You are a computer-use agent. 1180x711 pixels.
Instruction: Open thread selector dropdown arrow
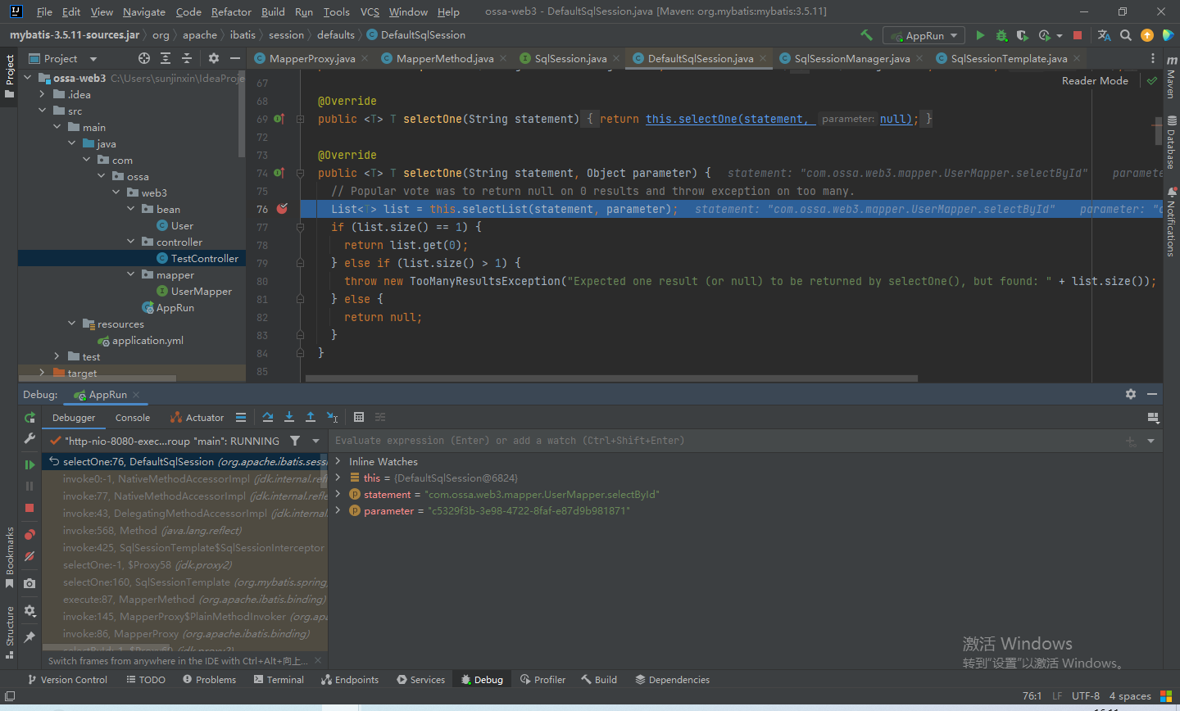pyautogui.click(x=315, y=441)
